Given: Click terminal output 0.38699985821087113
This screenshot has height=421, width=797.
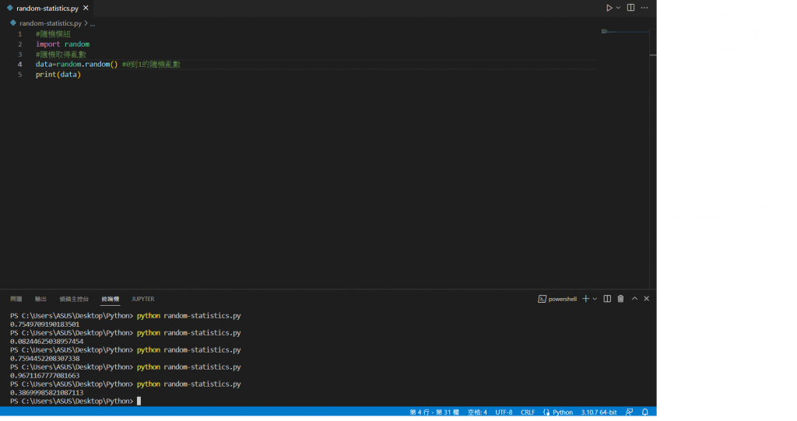Looking at the screenshot, I should 47,393.
